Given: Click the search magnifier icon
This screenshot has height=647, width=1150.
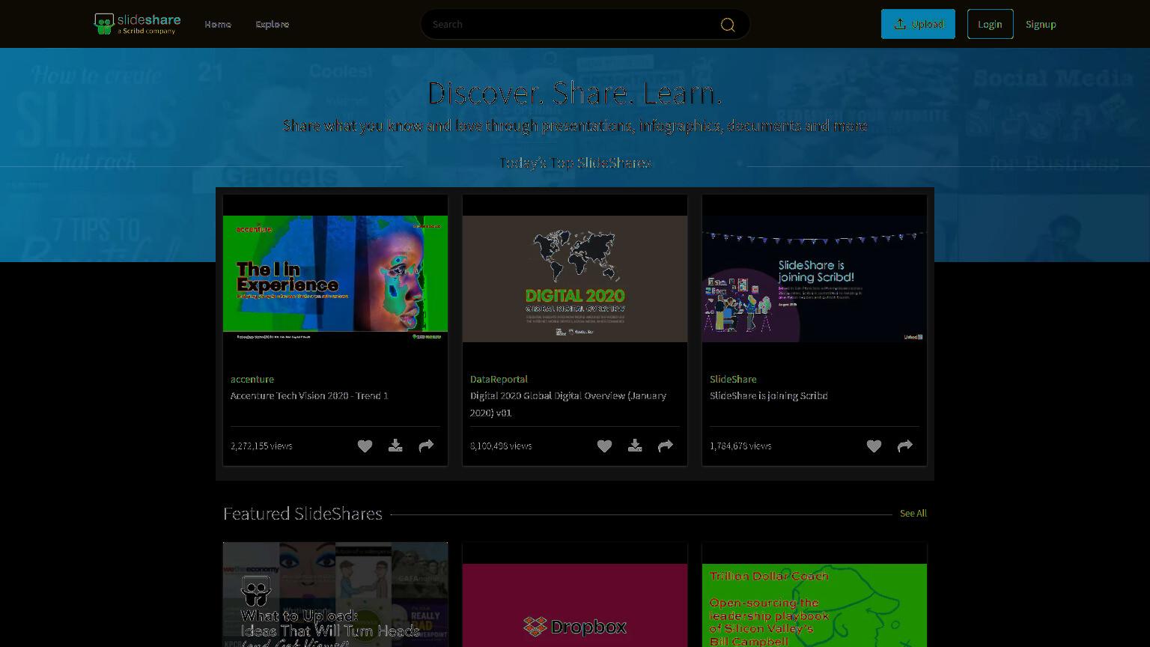Looking at the screenshot, I should 727,25.
